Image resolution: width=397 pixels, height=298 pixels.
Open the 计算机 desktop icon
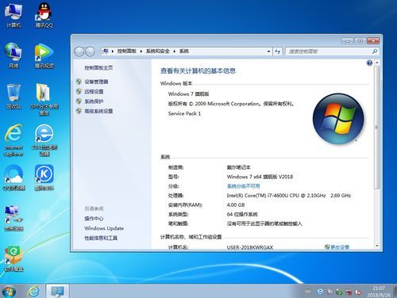point(13,15)
